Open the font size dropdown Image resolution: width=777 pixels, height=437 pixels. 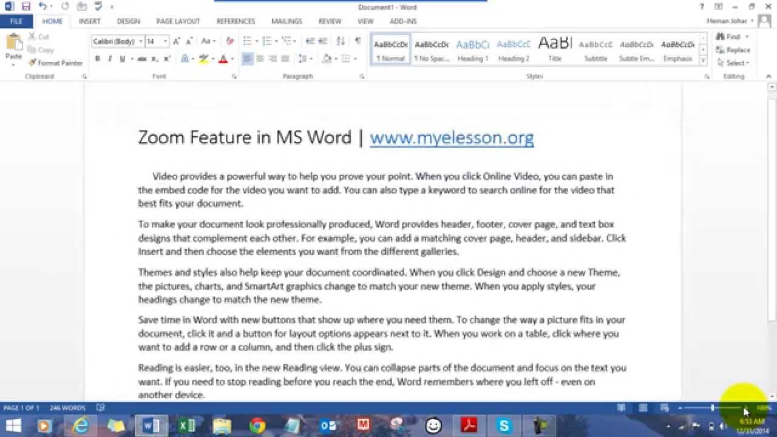click(166, 41)
